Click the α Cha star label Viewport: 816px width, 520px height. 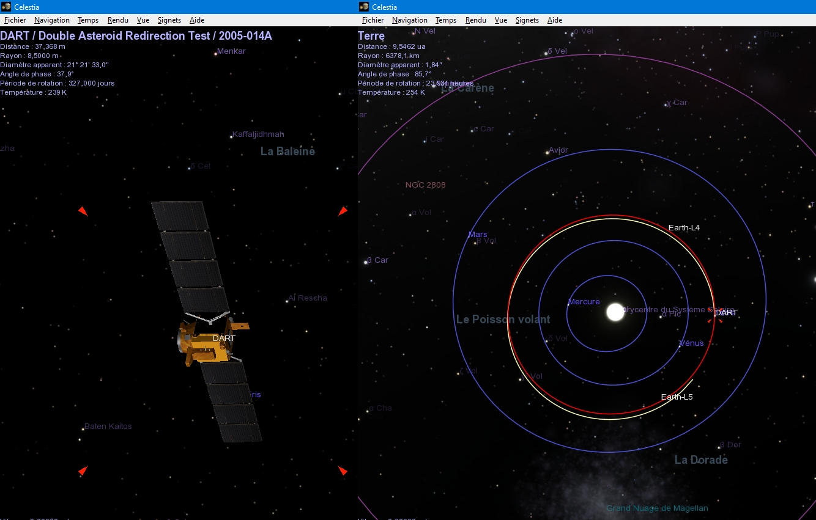click(380, 408)
